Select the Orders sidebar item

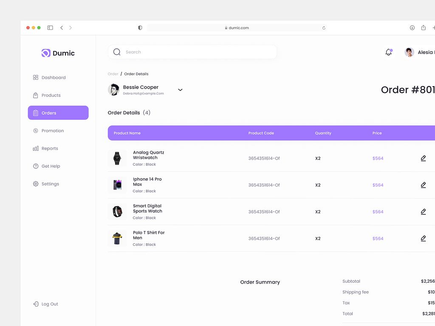(x=58, y=113)
